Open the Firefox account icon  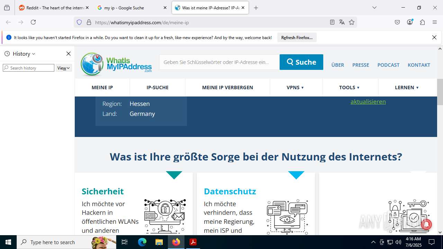click(x=410, y=22)
